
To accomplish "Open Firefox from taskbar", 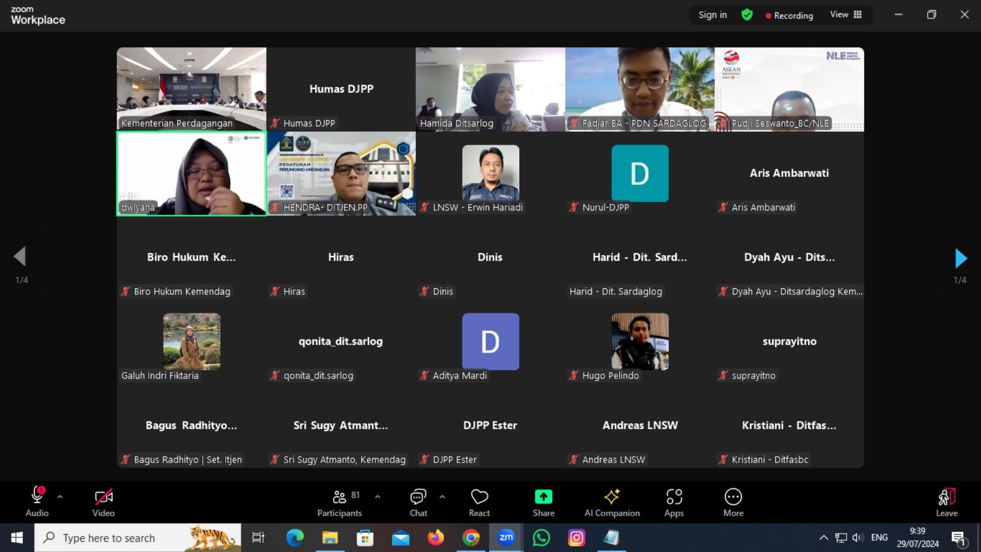I will click(436, 538).
